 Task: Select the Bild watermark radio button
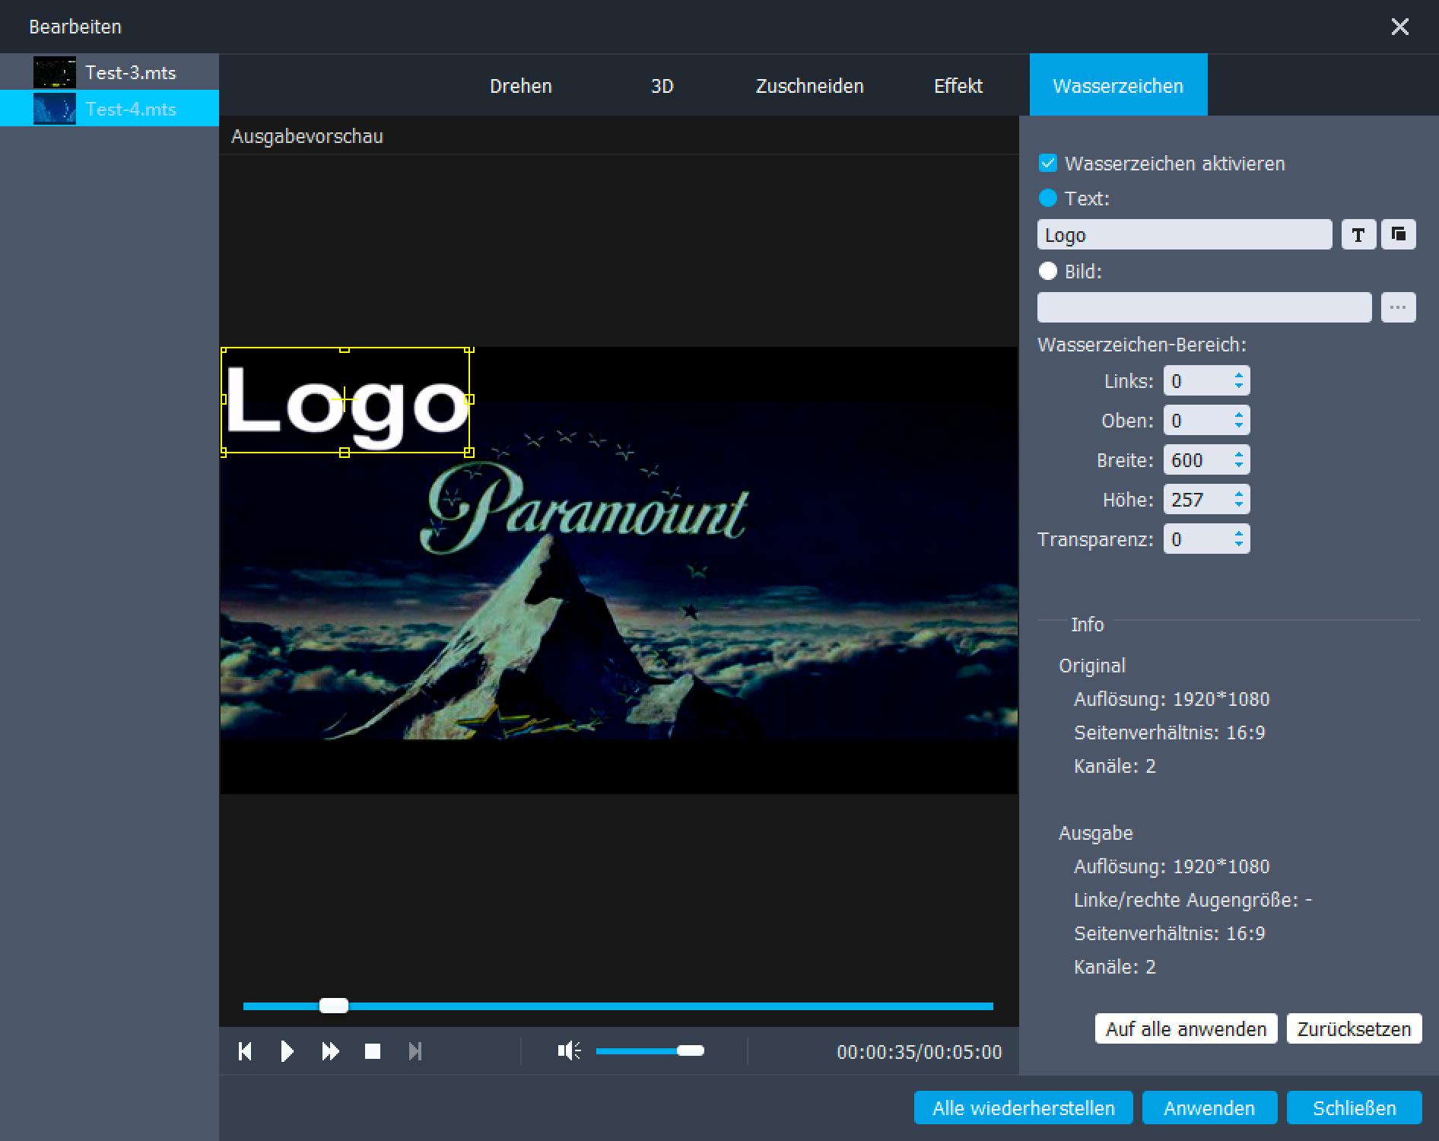[1048, 271]
